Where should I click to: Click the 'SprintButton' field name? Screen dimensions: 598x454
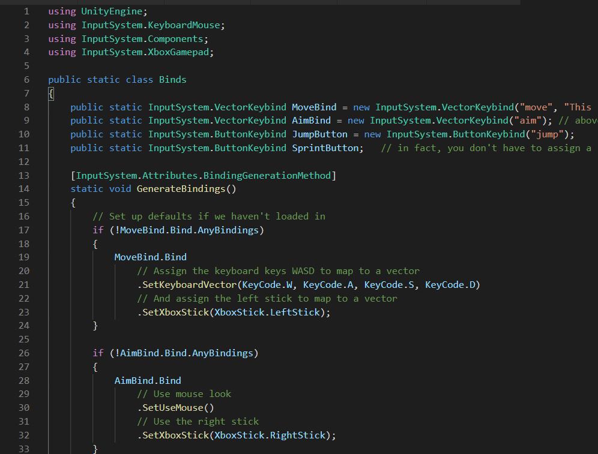[325, 148]
